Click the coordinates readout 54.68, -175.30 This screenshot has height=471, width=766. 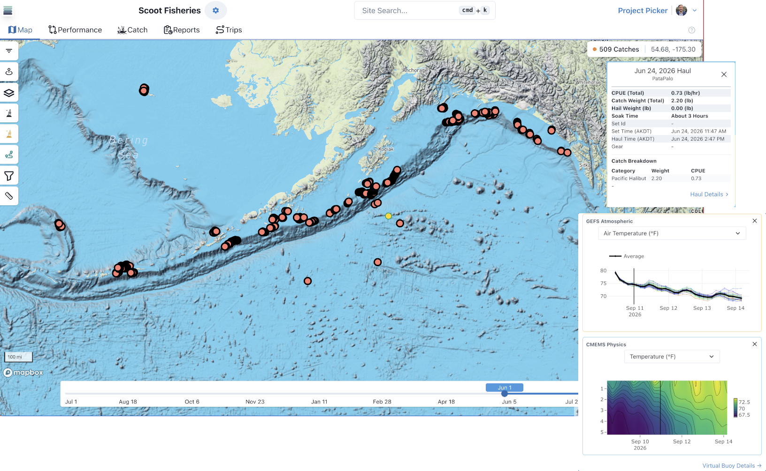(673, 49)
